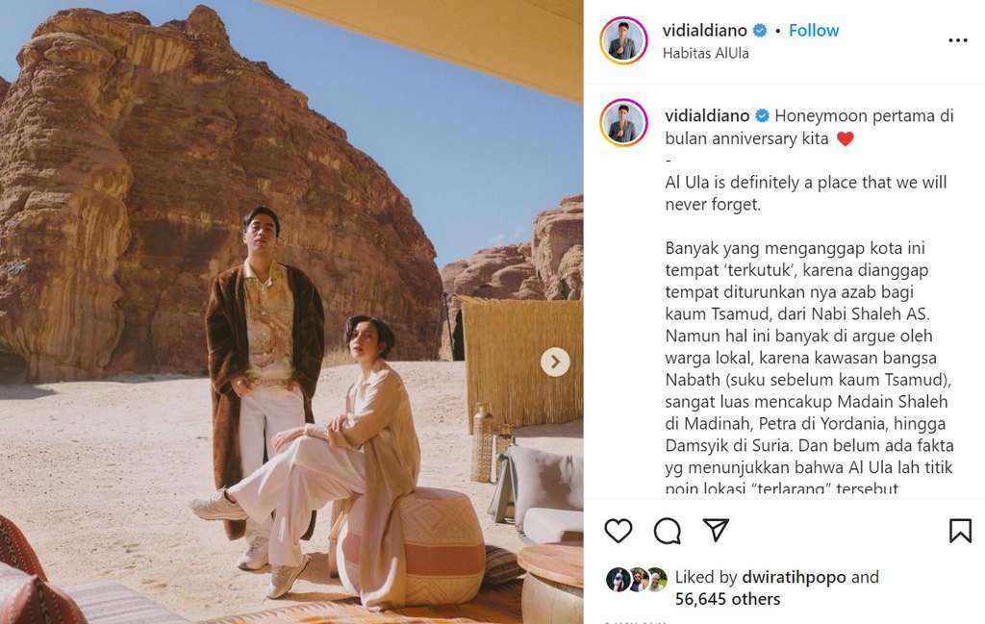Open dwiratihpopo's profile from likes
The image size is (985, 624).
pyautogui.click(x=794, y=577)
